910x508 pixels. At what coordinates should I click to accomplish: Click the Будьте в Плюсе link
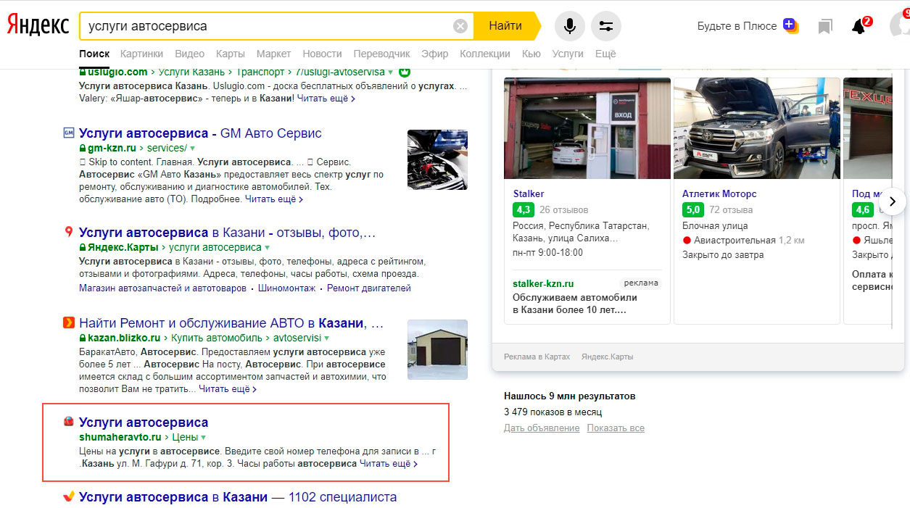[737, 26]
